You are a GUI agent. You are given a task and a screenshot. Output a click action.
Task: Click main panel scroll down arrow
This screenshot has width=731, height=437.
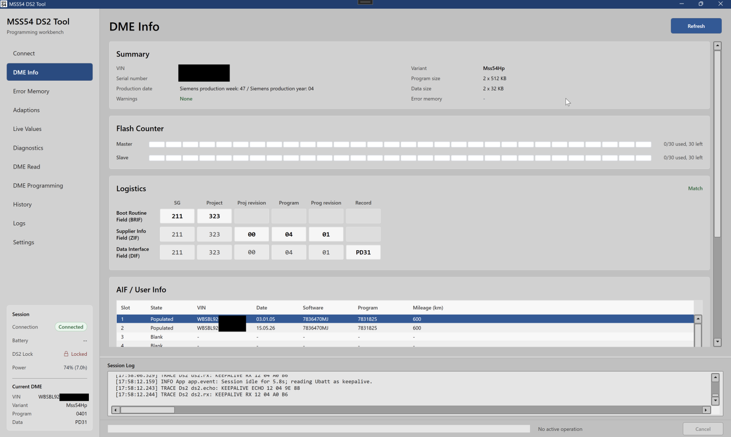[717, 342]
